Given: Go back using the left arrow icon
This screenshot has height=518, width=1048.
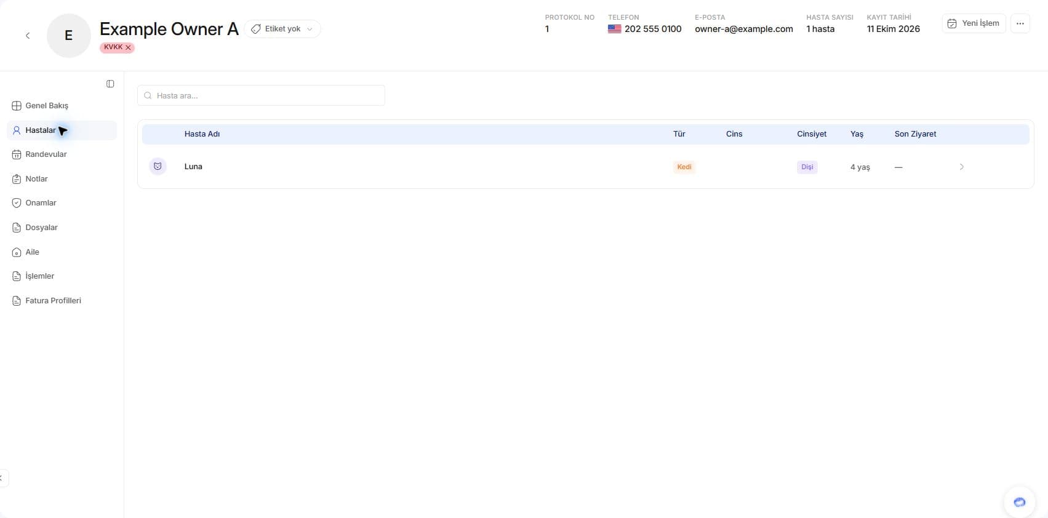Looking at the screenshot, I should coord(28,36).
